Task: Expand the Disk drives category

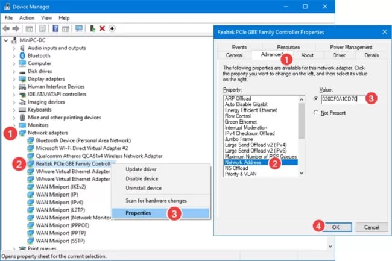Action: [14, 71]
